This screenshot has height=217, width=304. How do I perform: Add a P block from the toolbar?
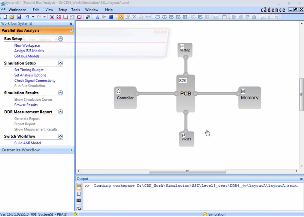click(x=185, y=17)
